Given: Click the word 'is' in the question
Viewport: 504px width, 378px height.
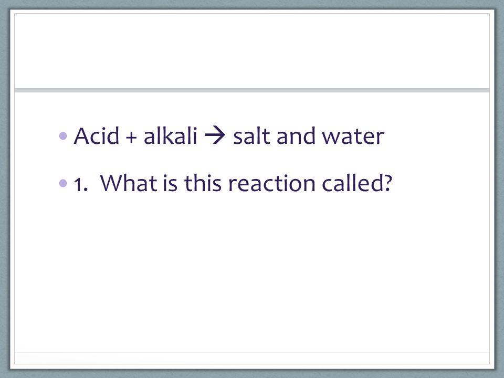Looking at the screenshot, I should [x=170, y=183].
